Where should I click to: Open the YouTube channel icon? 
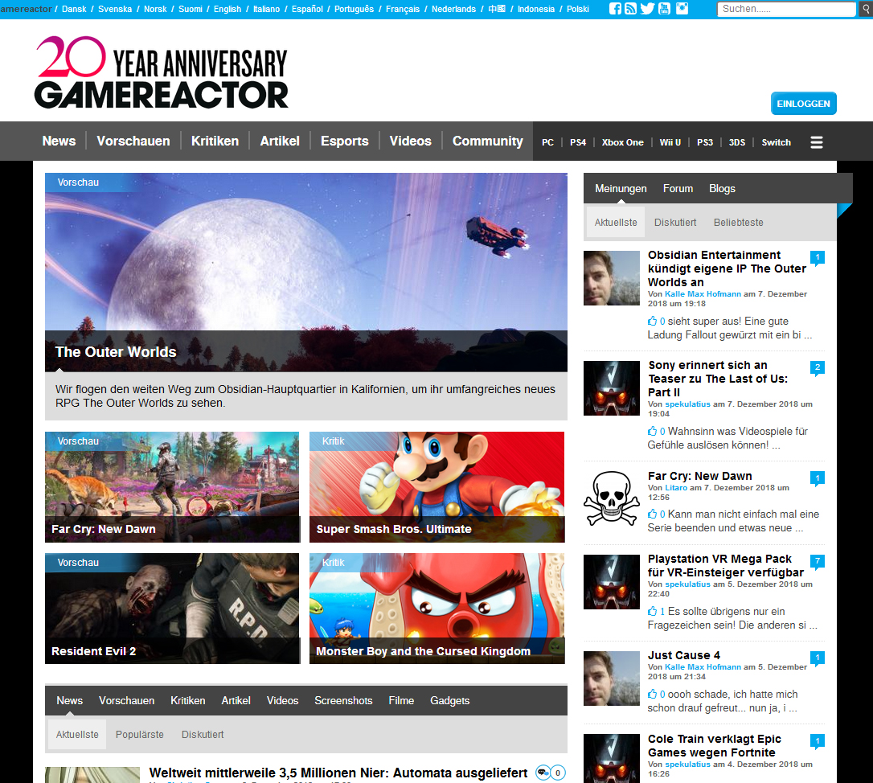[x=664, y=8]
